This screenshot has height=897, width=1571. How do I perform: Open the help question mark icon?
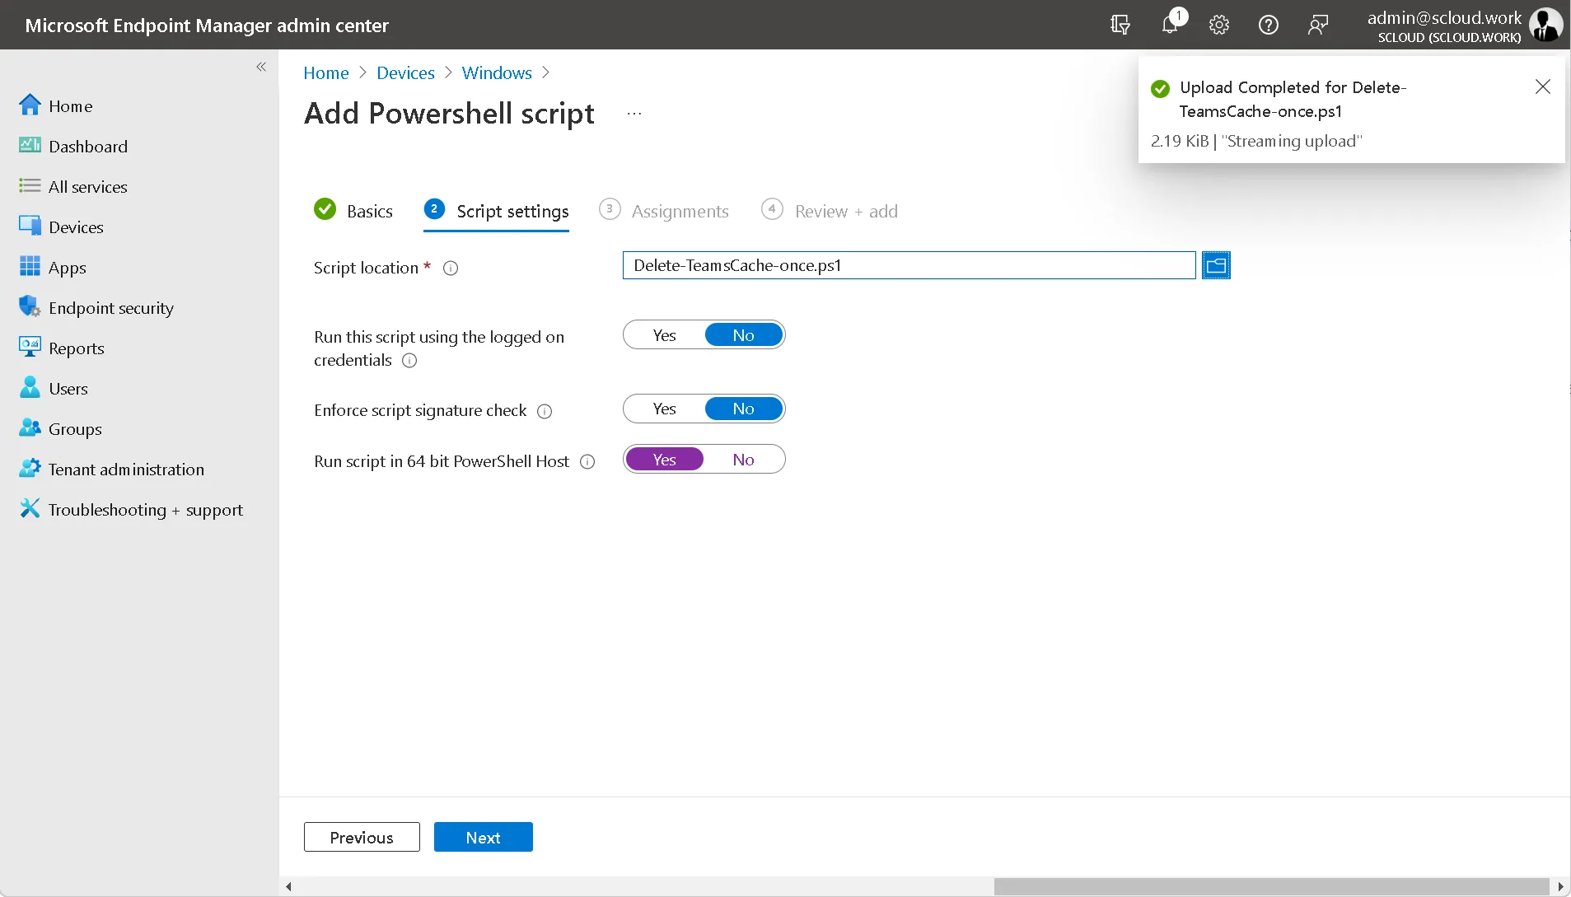click(x=1269, y=25)
